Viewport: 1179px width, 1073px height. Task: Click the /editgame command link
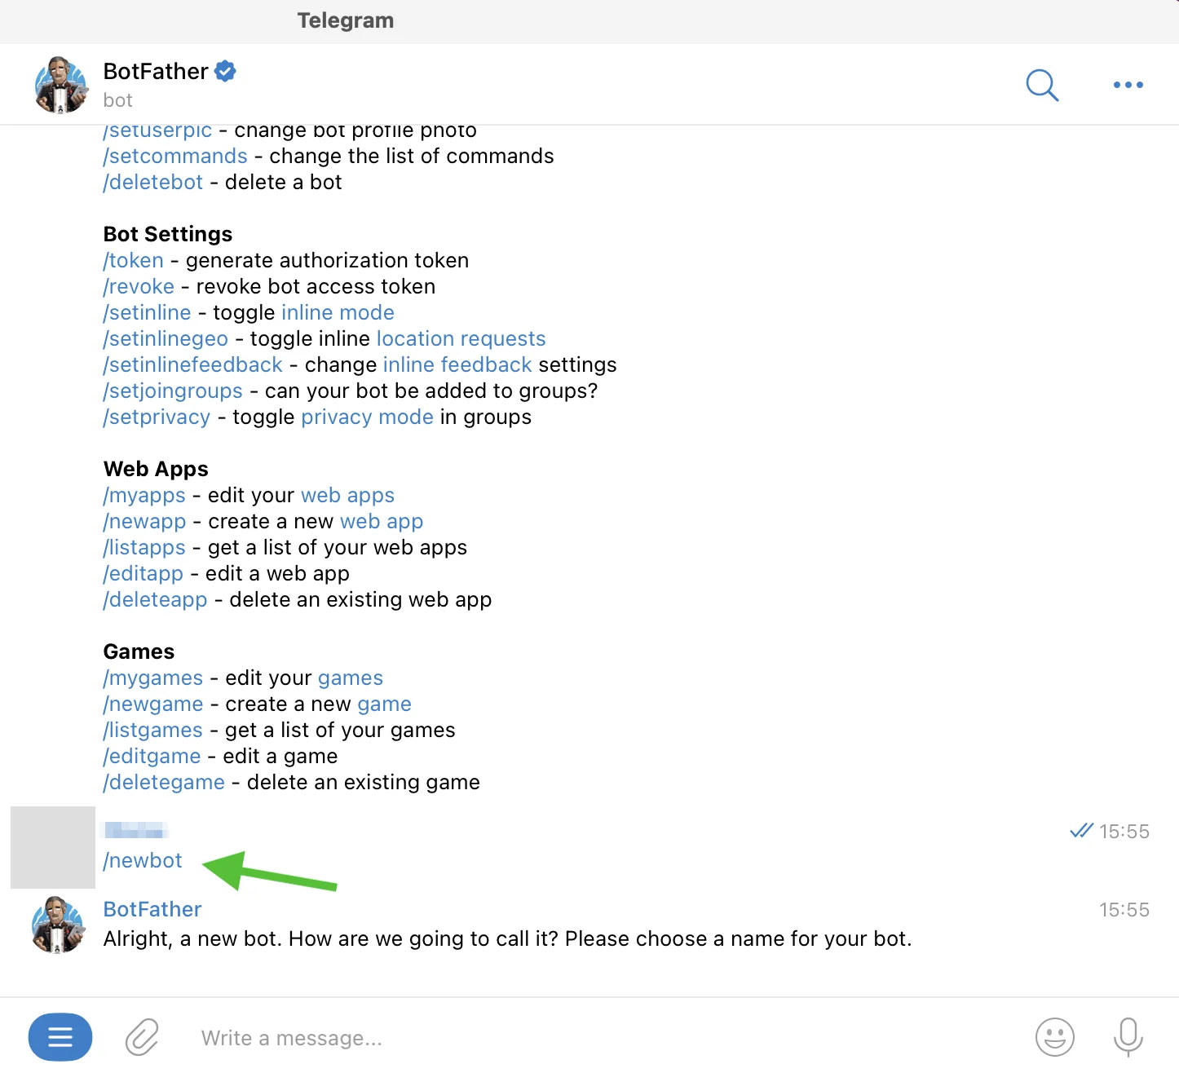pyautogui.click(x=152, y=756)
